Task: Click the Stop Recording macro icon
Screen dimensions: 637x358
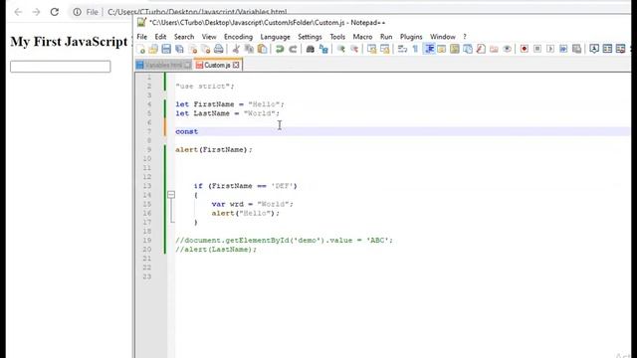Action: pyautogui.click(x=537, y=49)
